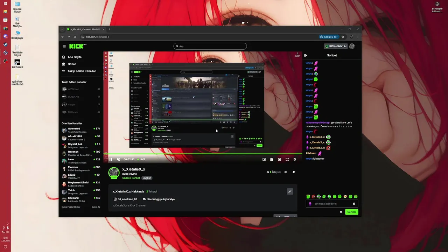This screenshot has height=252, width=448.
Task: Enter fullscreen on the video player
Action: click(x=287, y=159)
